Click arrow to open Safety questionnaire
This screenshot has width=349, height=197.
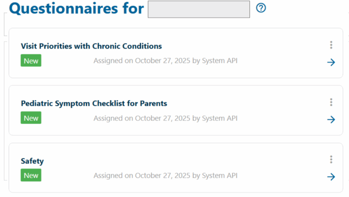(x=331, y=177)
